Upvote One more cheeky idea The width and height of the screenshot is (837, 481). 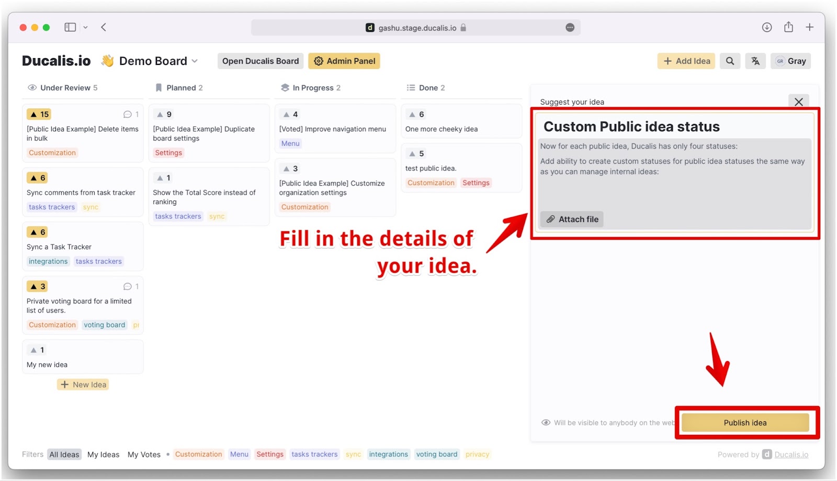coord(416,114)
